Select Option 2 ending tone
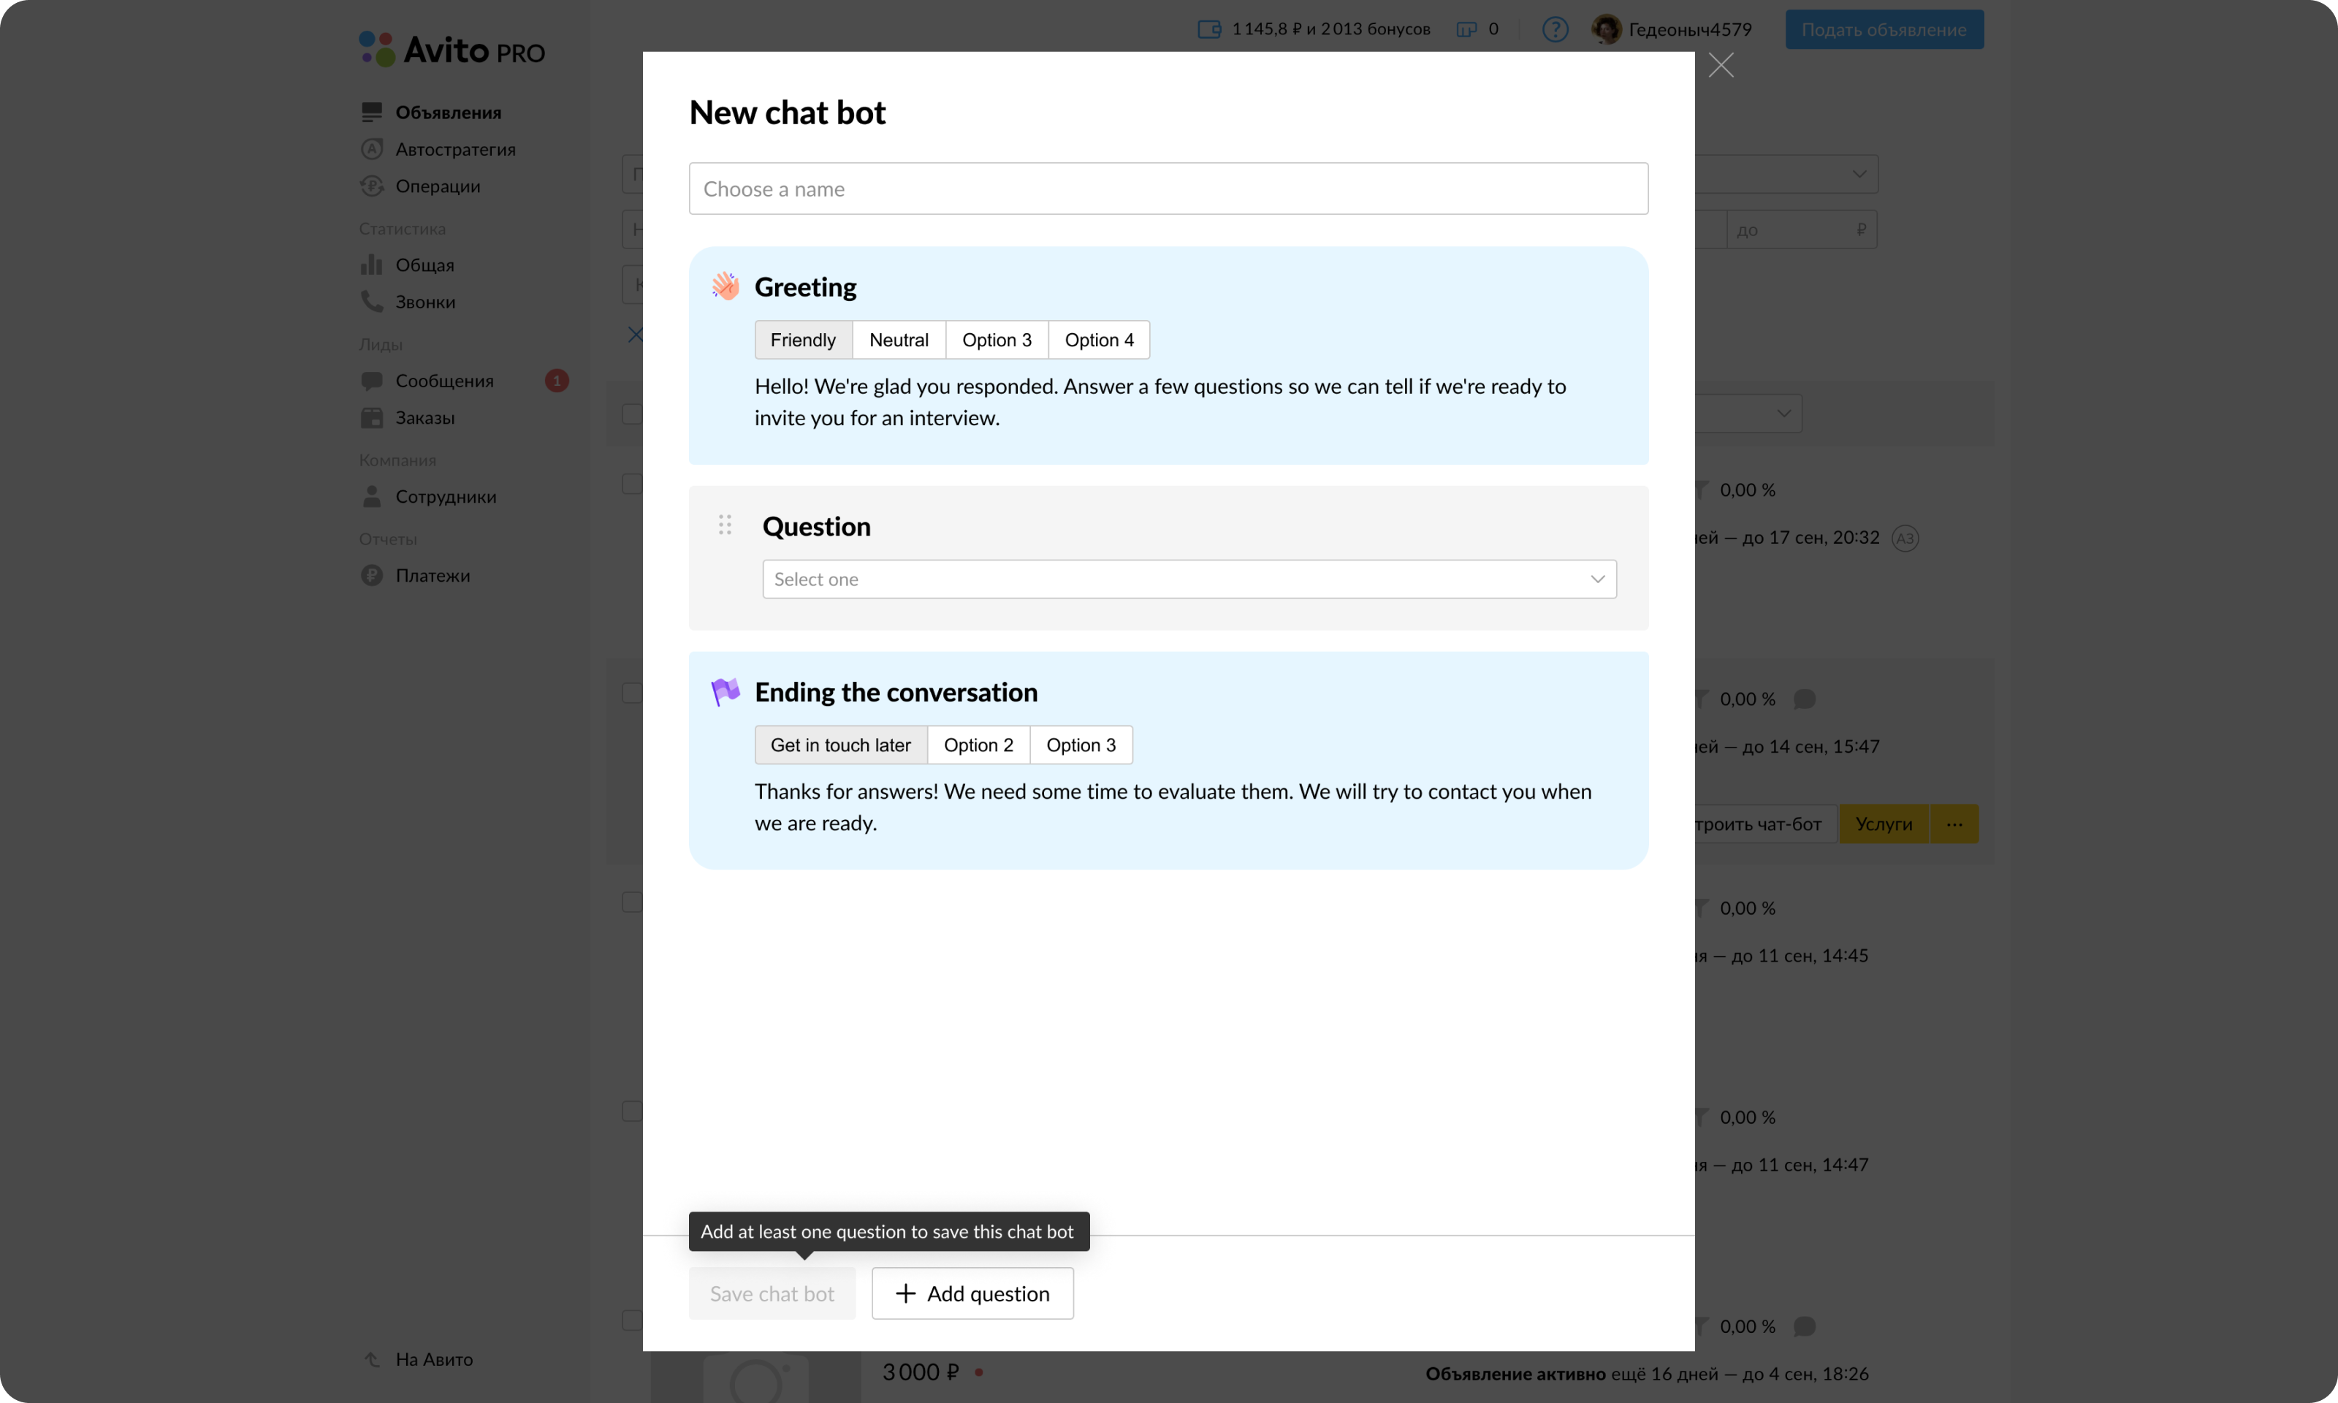Image resolution: width=2338 pixels, height=1403 pixels. pos(978,745)
